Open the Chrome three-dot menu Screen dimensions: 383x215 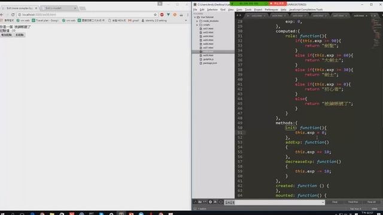click(x=188, y=14)
